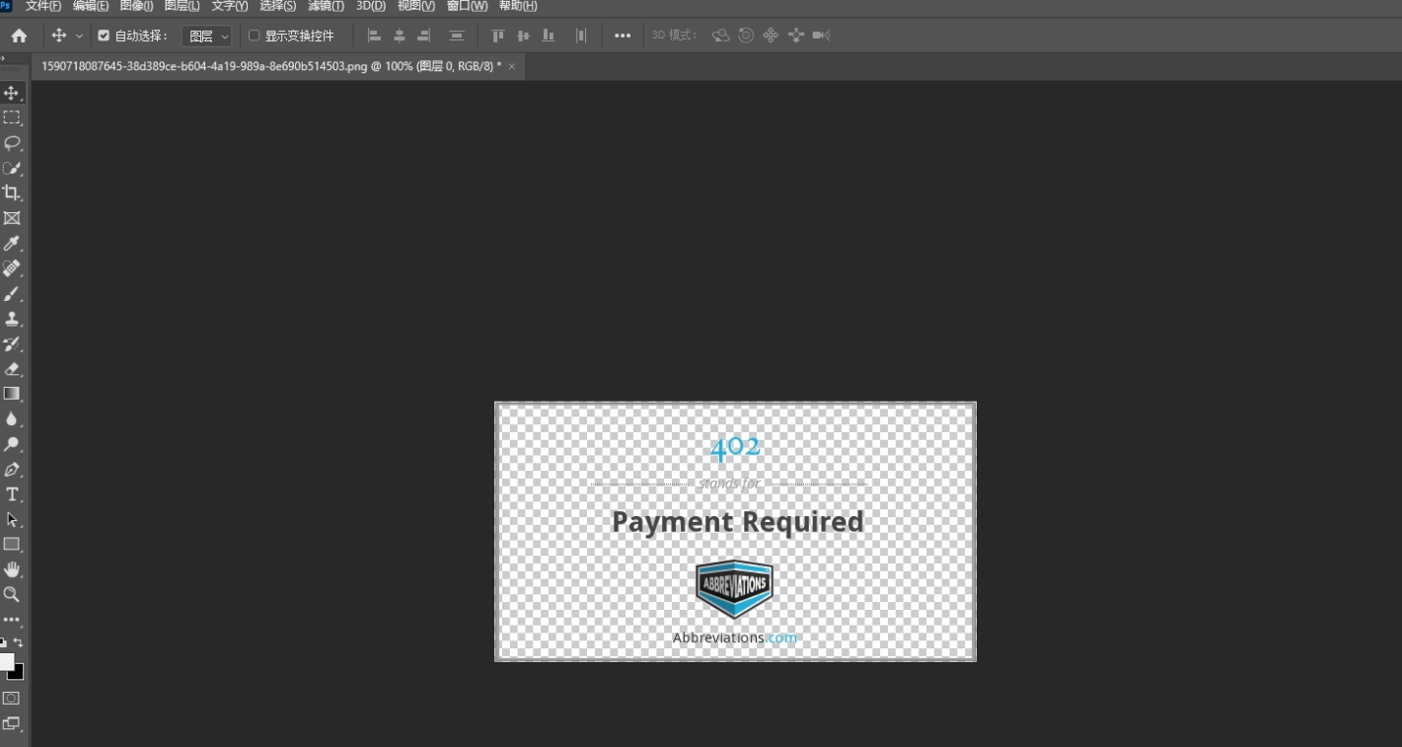Align bottom edges

point(549,36)
